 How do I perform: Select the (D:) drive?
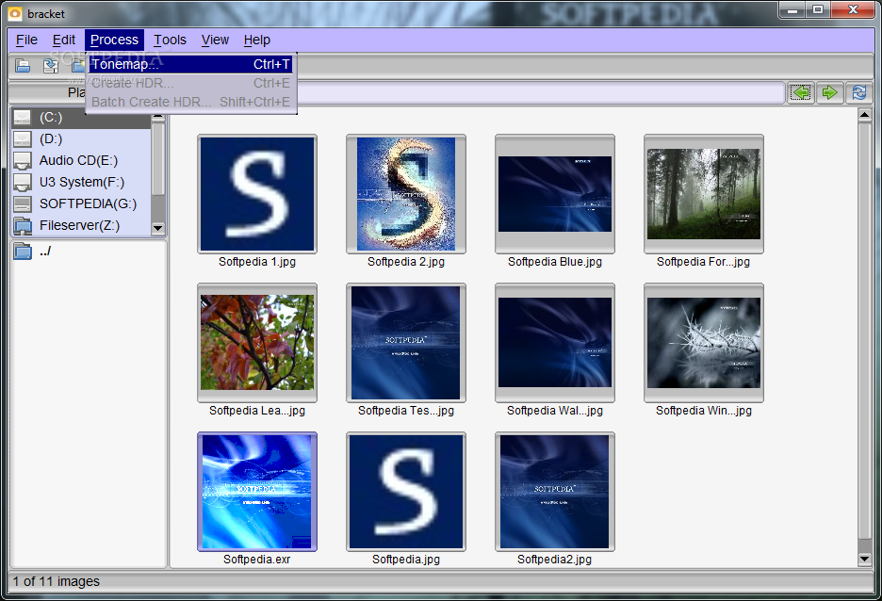(81, 138)
